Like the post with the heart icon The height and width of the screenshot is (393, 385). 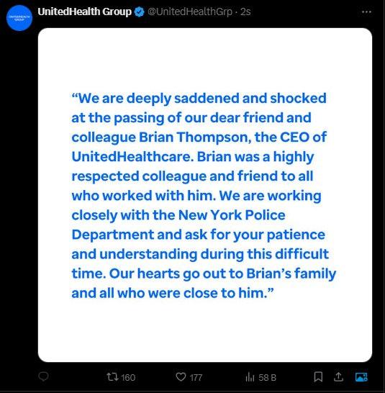tap(181, 376)
